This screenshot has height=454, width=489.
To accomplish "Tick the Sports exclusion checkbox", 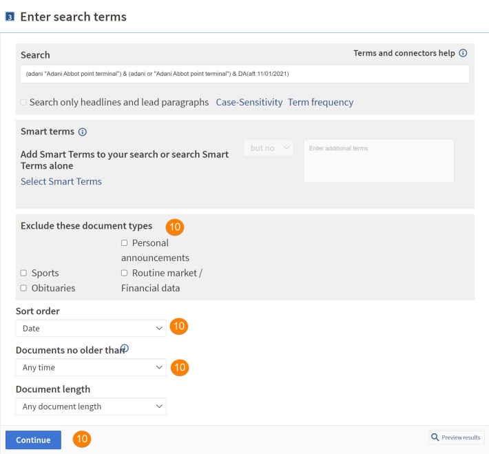I will pyautogui.click(x=23, y=273).
